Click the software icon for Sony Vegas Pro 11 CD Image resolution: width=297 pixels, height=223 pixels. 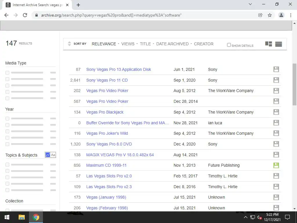click(x=276, y=80)
